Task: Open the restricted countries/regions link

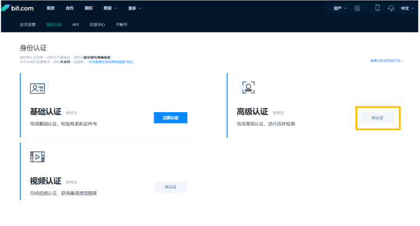Action: click(111, 62)
